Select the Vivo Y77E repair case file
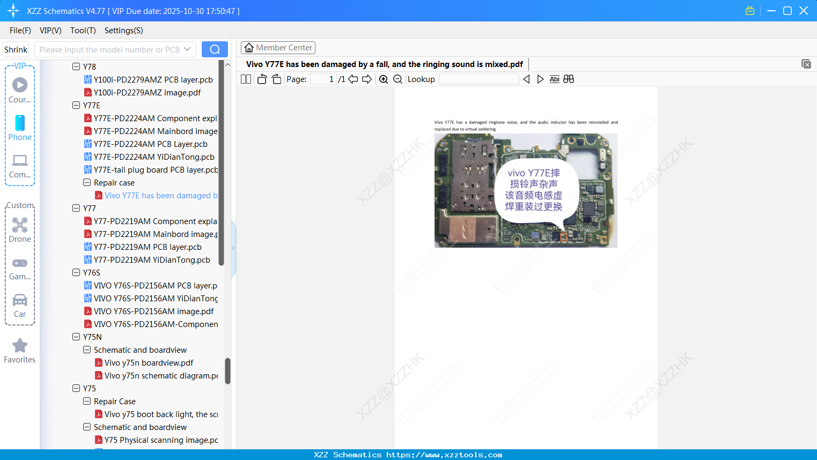The height and width of the screenshot is (460, 817). [x=156, y=195]
